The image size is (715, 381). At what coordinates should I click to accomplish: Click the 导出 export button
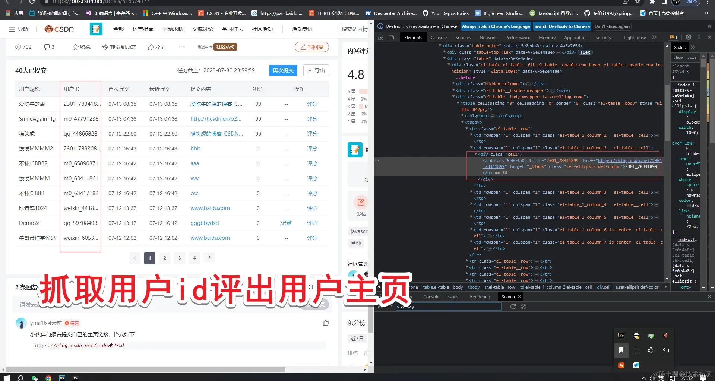pyautogui.click(x=316, y=70)
